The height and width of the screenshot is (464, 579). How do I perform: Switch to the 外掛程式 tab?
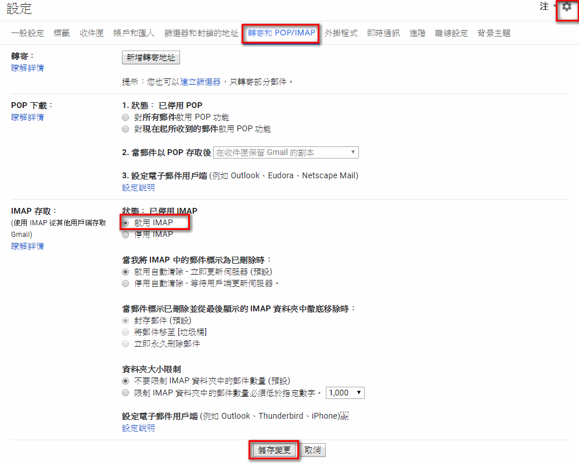341,33
